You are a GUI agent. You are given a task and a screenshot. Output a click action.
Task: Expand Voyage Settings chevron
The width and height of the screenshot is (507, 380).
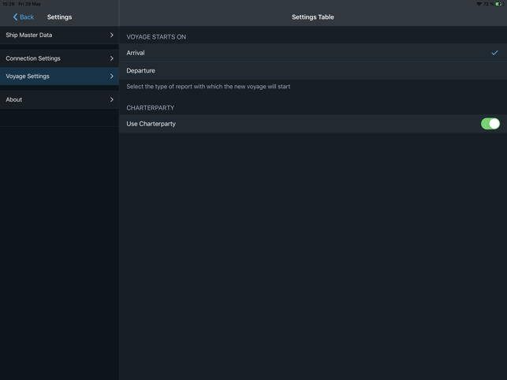coord(111,76)
